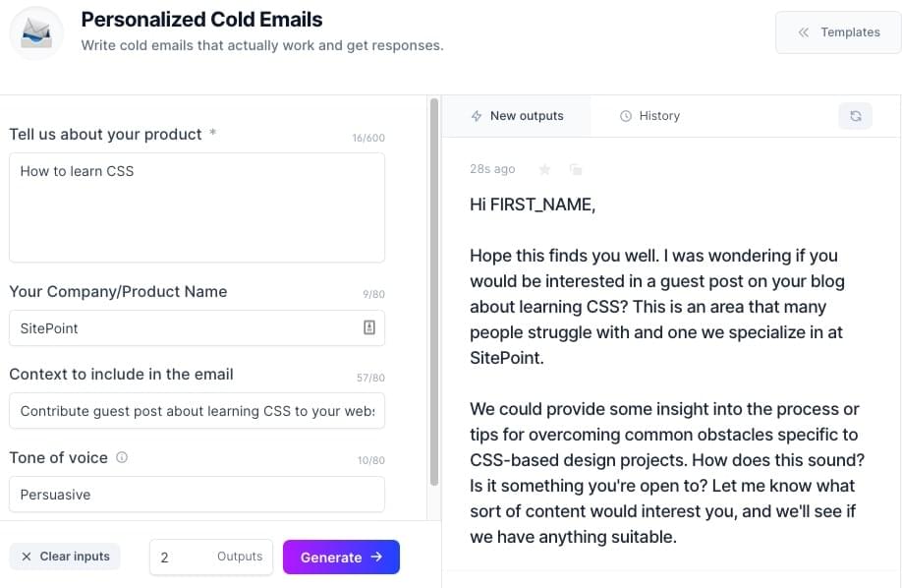
Task: Click the Clear inputs button
Action: click(x=65, y=557)
